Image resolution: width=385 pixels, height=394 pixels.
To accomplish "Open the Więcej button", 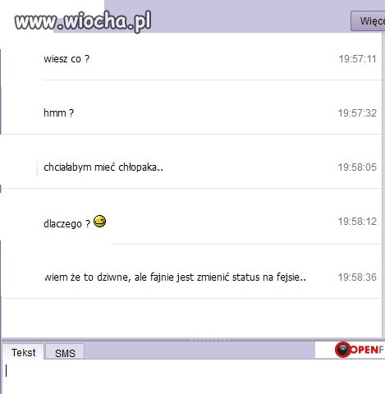I will point(368,21).
